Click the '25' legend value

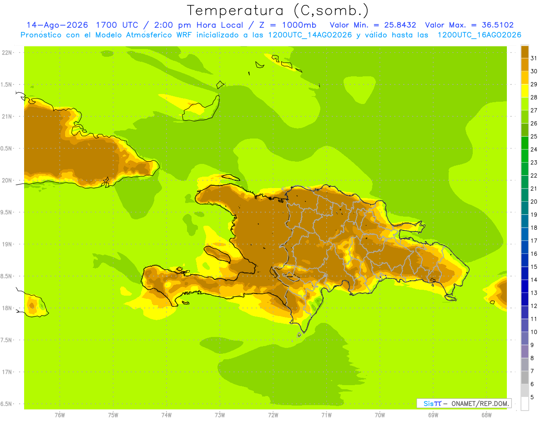click(534, 136)
